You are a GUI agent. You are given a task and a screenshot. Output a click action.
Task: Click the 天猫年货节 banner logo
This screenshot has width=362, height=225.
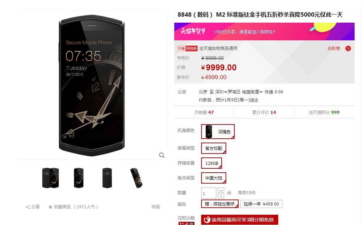193,31
